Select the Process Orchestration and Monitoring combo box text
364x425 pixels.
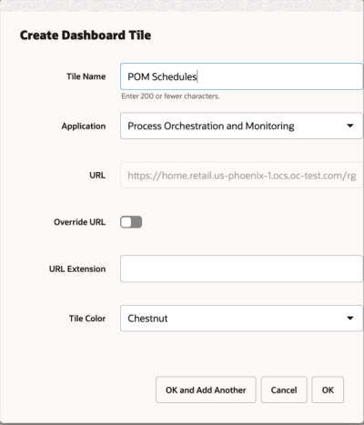pyautogui.click(x=211, y=126)
